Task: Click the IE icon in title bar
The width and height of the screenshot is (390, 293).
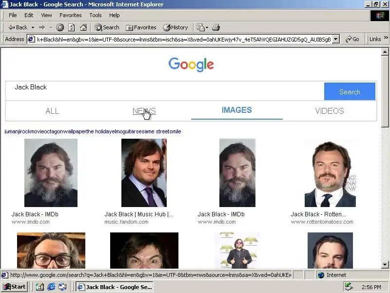Action: point(4,4)
